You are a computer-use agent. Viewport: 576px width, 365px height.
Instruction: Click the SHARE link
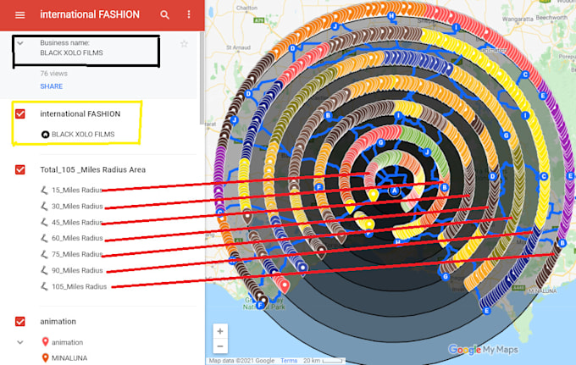point(52,86)
